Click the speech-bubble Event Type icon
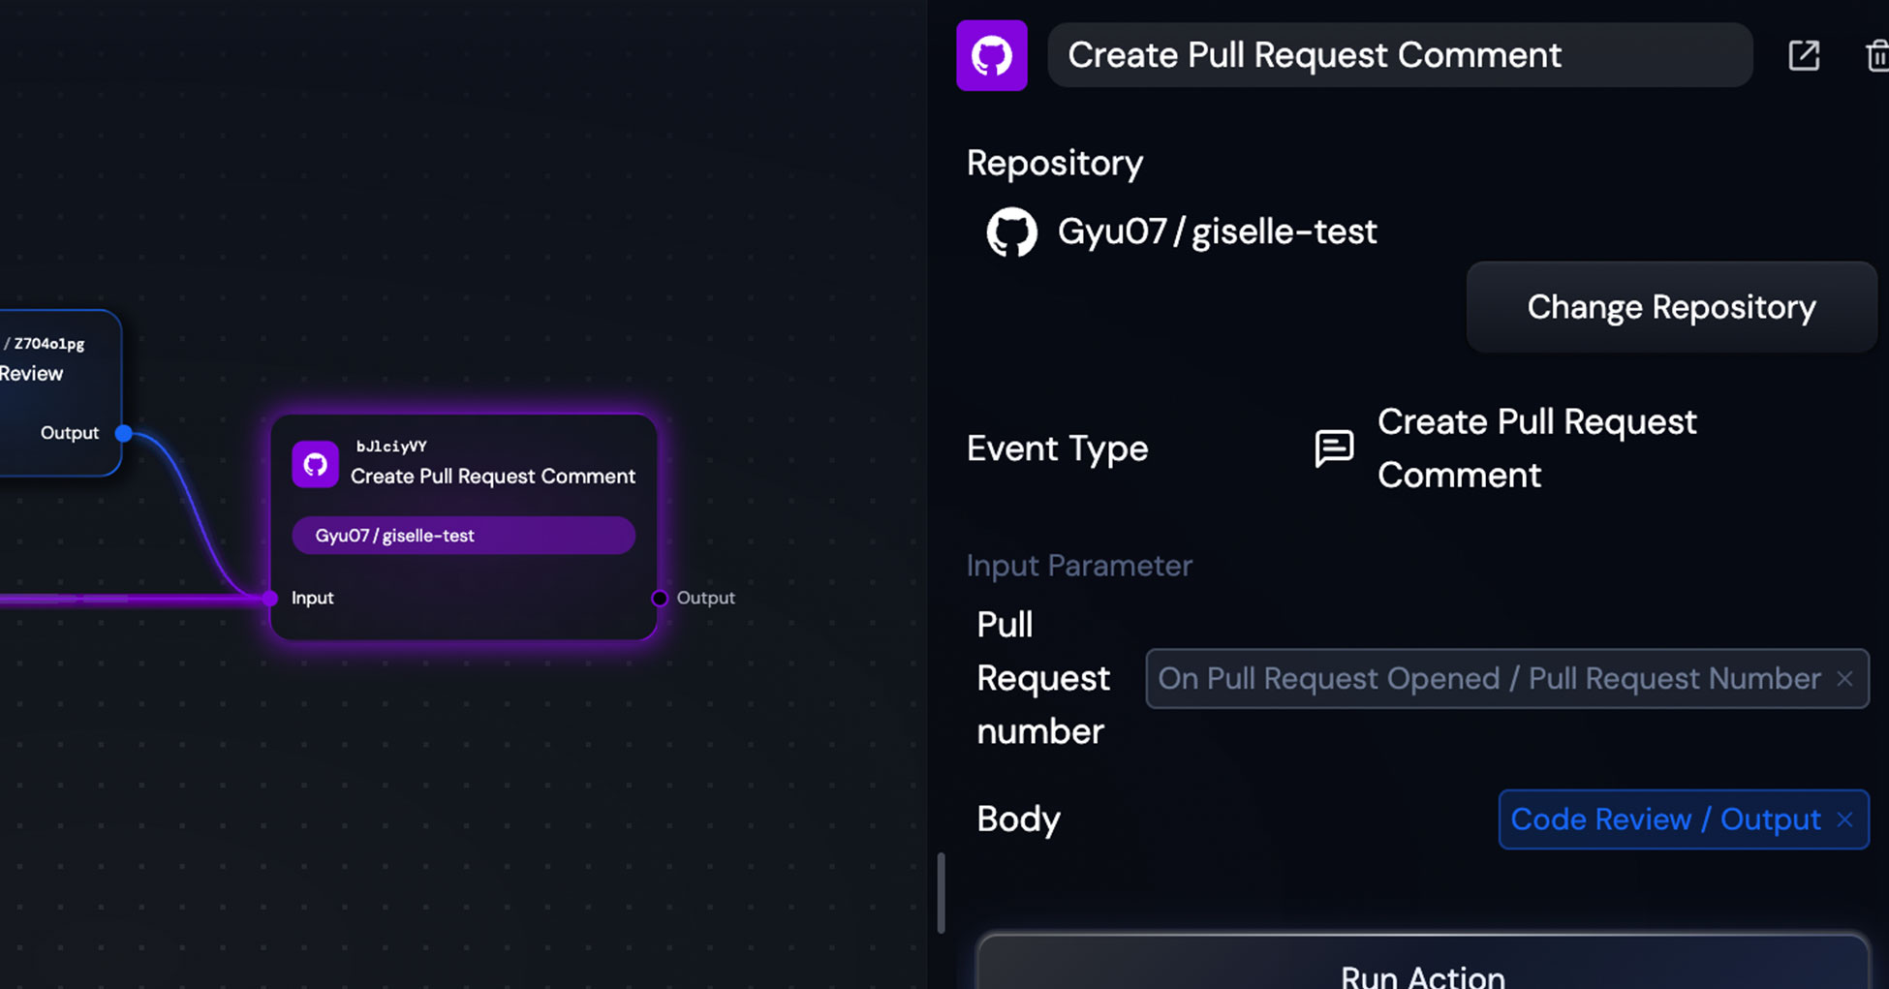Image resolution: width=1889 pixels, height=989 pixels. (1334, 448)
